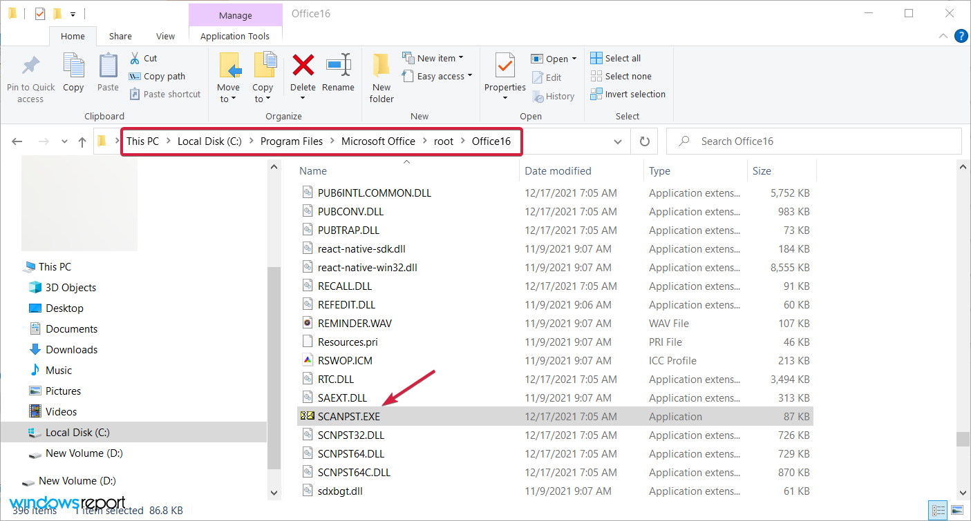Click Copy path in ribbon
971x521 pixels.
click(x=157, y=77)
